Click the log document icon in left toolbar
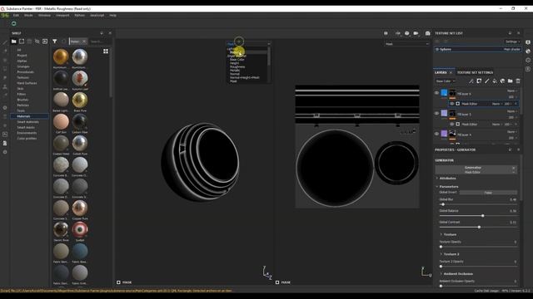This screenshot has width=533, height=299. pos(5,144)
